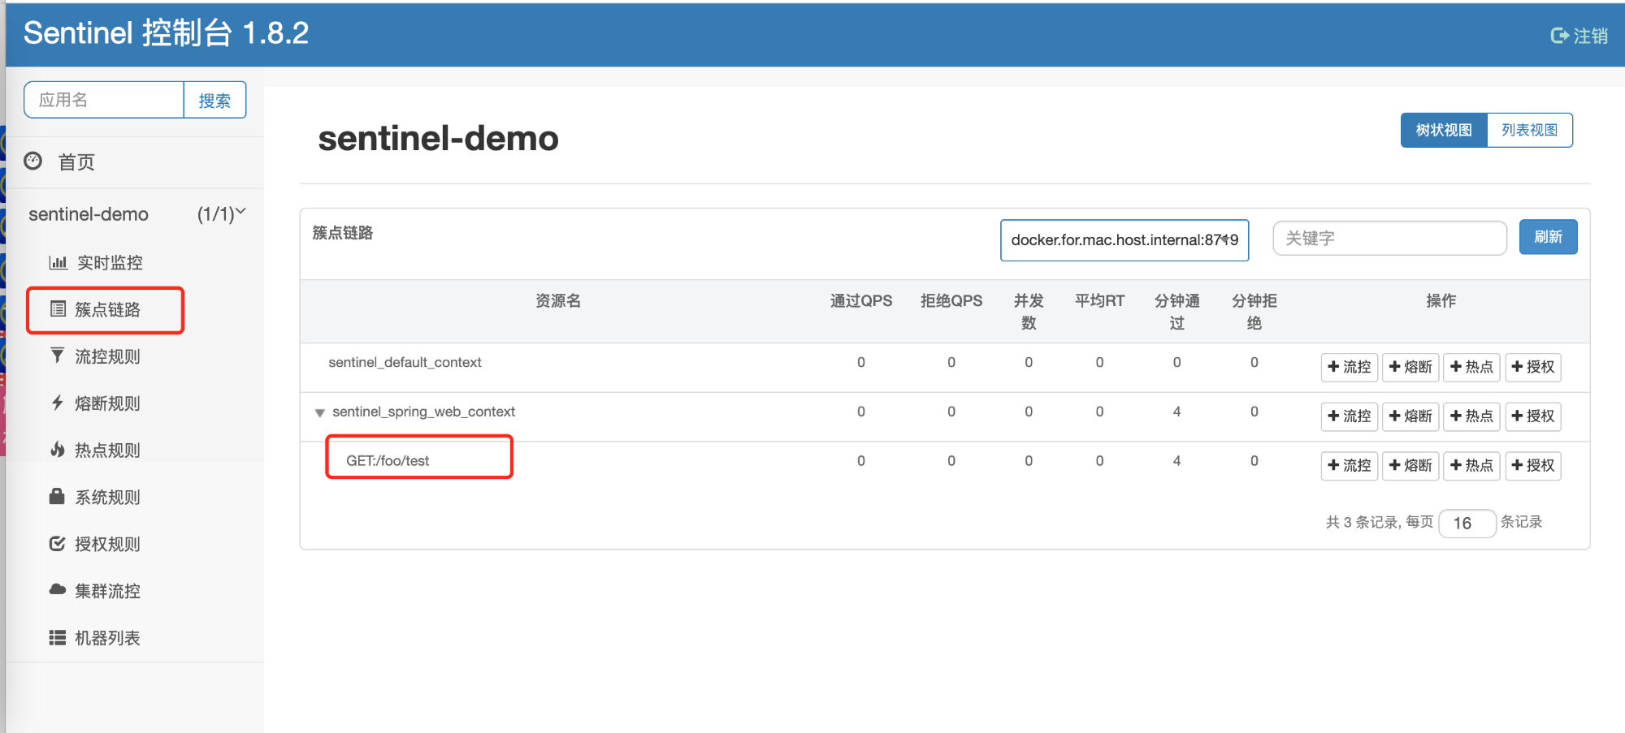Viewport: 1625px width, 733px height.
Task: Open 集群流控 in the sidebar
Action: (107, 591)
